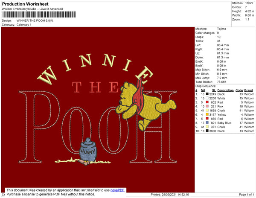Click stitch count '2249' in stop 1

click(212, 94)
